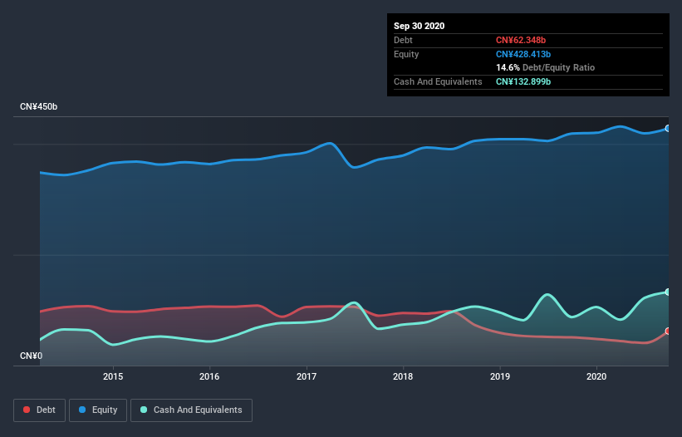Click the CN¥132.899b cash value
The width and height of the screenshot is (682, 437).
(523, 81)
